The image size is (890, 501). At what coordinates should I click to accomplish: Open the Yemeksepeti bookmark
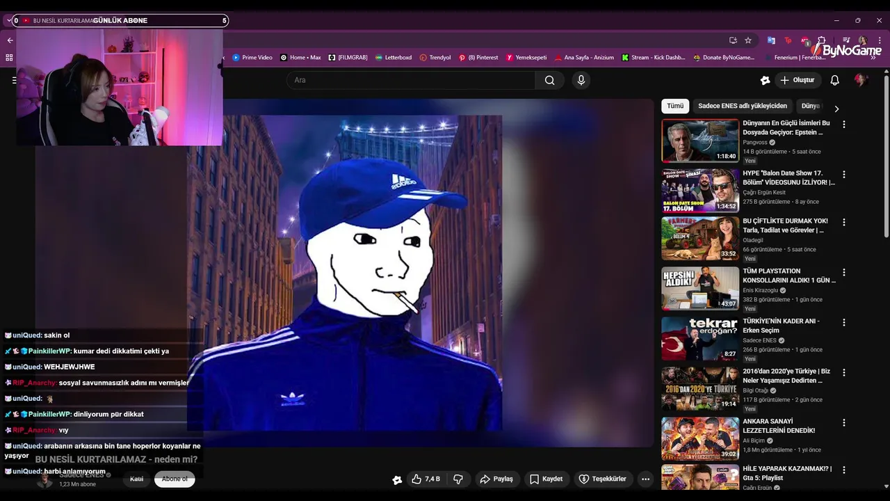tap(526, 58)
